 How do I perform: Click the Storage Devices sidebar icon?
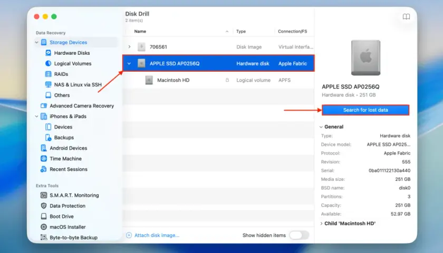click(x=44, y=42)
